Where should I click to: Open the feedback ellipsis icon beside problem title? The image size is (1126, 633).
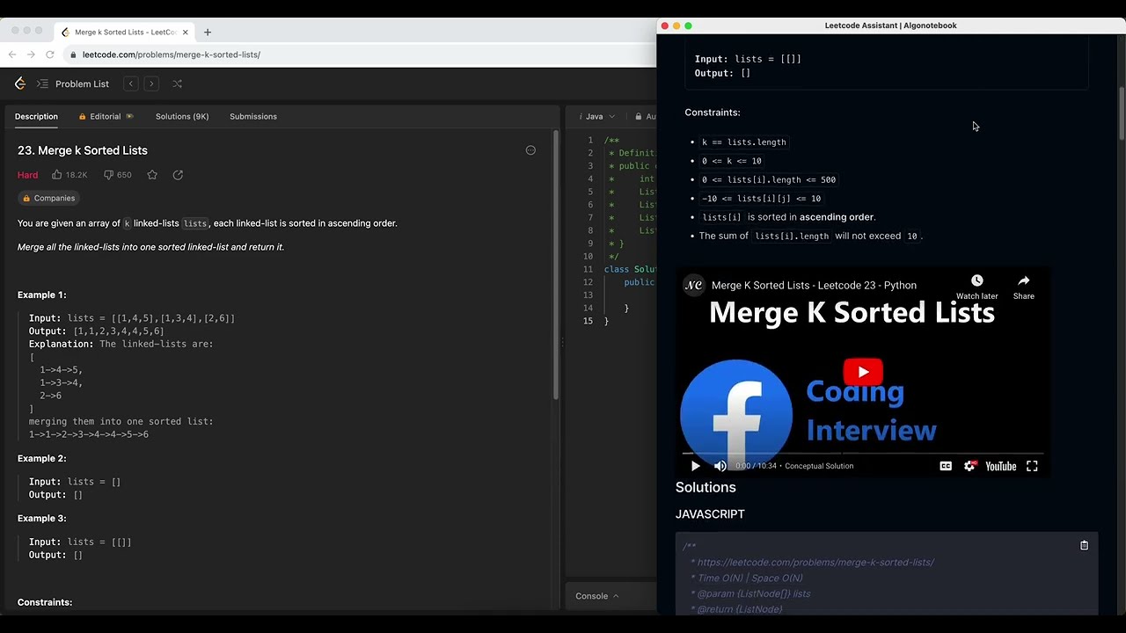click(x=530, y=150)
